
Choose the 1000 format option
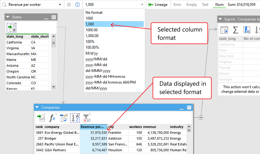[x=114, y=18]
